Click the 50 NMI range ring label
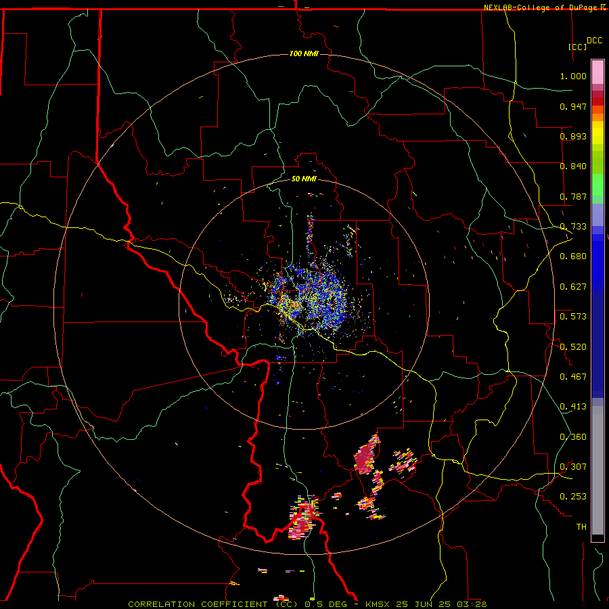Screen dimensions: 609x609 click(x=304, y=179)
